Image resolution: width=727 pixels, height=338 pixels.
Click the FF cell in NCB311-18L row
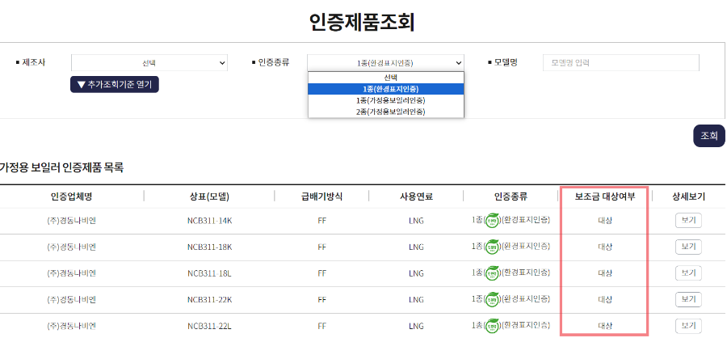pyautogui.click(x=321, y=273)
